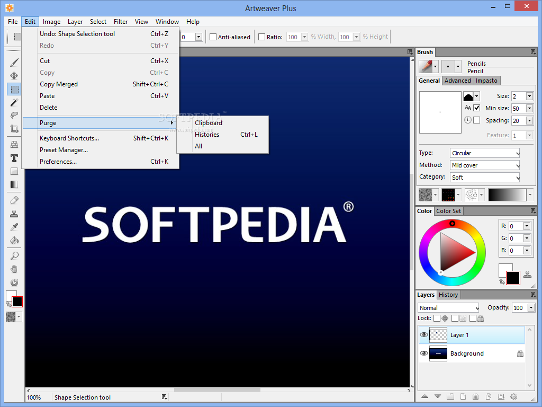
Task: Open the Spacing value dropdown
Action: tap(529, 120)
